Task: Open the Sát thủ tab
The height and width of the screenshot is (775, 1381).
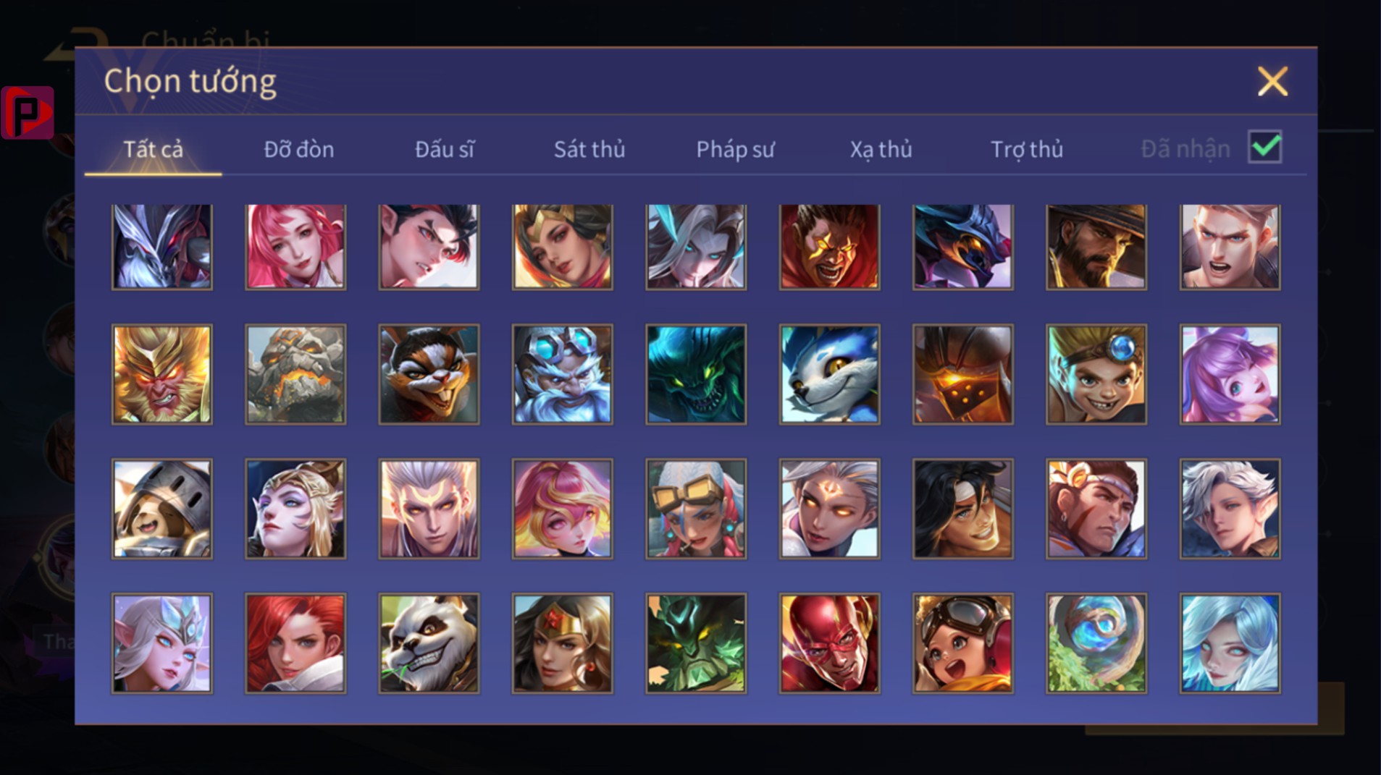Action: pyautogui.click(x=589, y=149)
